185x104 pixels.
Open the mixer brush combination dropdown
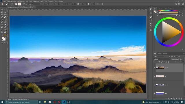point(34,4)
